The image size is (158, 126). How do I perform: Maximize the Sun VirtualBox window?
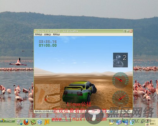(x=128, y=31)
